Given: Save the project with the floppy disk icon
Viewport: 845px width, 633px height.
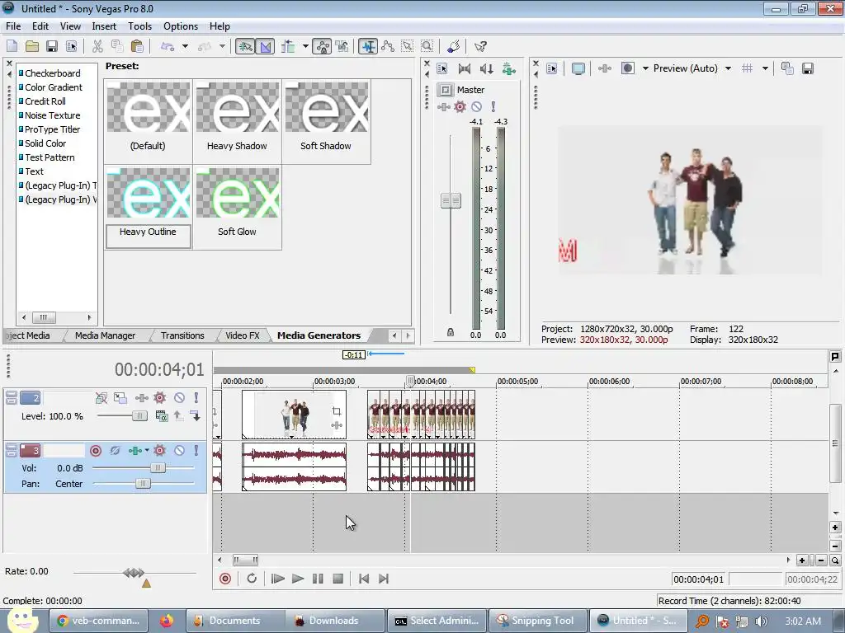Looking at the screenshot, I should pyautogui.click(x=52, y=46).
